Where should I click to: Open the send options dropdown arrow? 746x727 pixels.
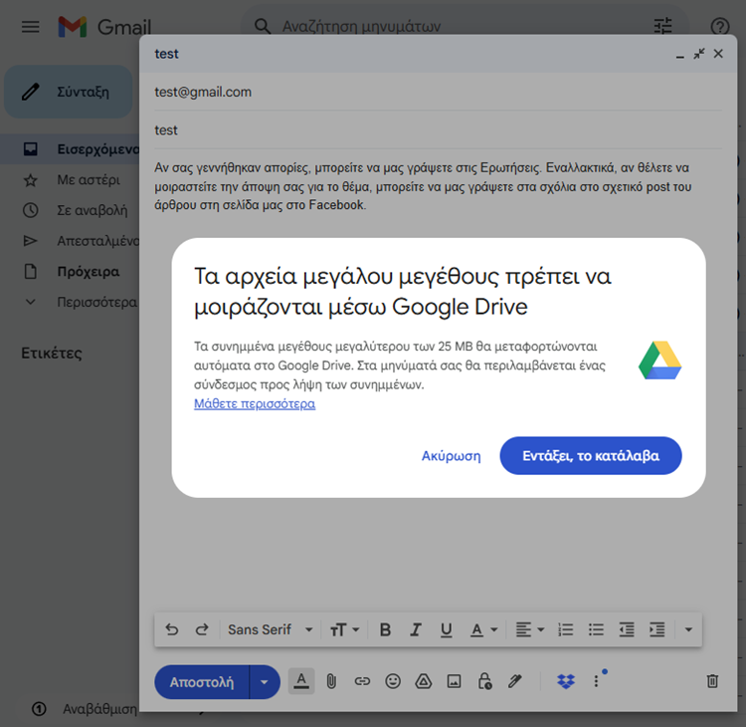click(x=265, y=682)
